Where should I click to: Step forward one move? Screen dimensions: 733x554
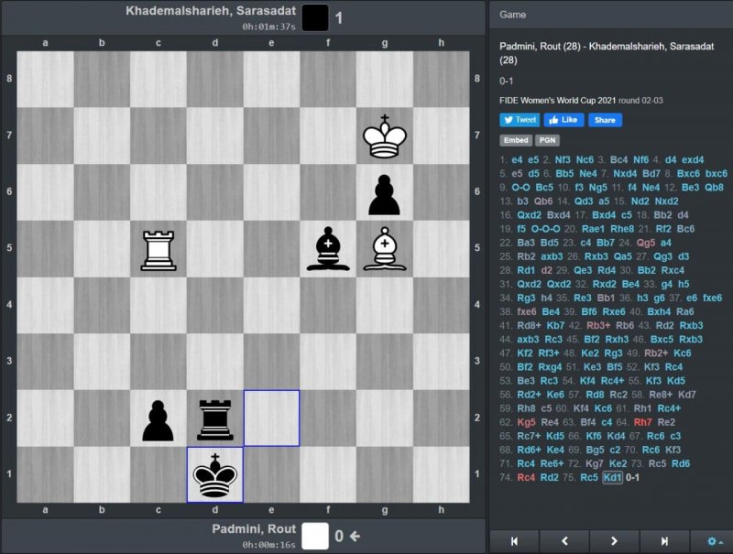coord(615,541)
